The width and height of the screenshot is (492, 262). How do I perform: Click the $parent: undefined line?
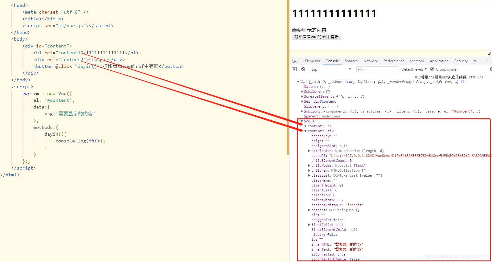[322, 116]
